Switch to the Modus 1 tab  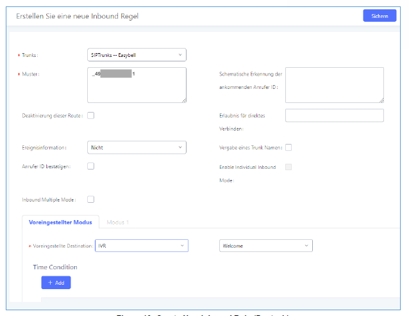(x=118, y=222)
